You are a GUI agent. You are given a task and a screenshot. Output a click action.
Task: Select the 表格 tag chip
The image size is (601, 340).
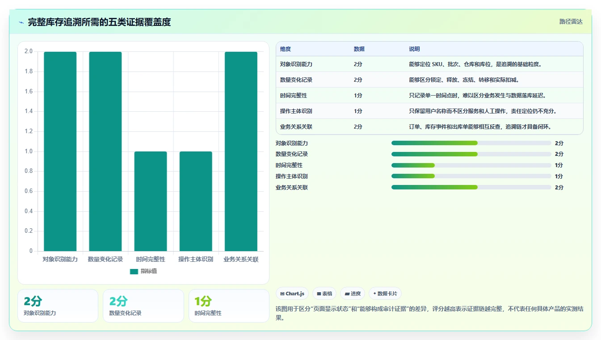pos(324,294)
